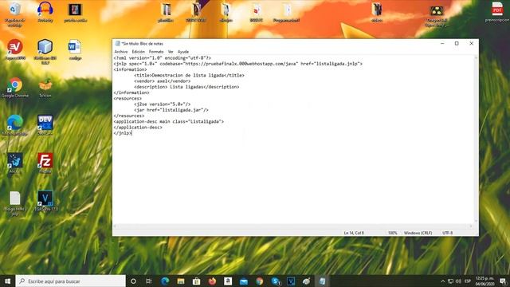Open the Windows Start menu

[x=7, y=281]
